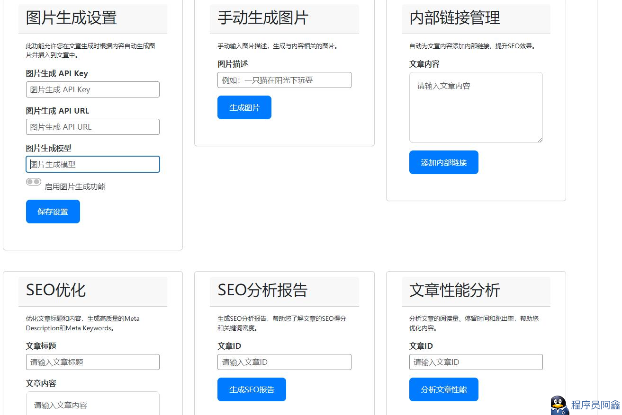Click the SEO分析报告 heading
The image size is (622, 415).
[262, 290]
